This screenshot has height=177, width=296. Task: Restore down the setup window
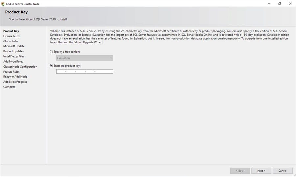280,4
